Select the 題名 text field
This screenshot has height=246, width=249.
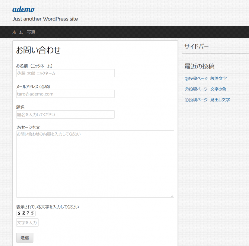pyautogui.click(x=65, y=115)
